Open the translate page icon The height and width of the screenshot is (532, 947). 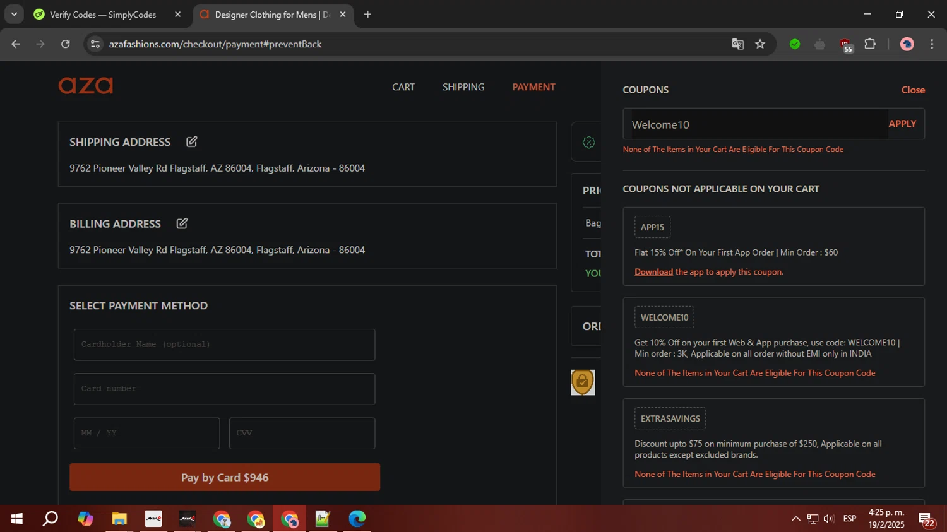point(737,44)
